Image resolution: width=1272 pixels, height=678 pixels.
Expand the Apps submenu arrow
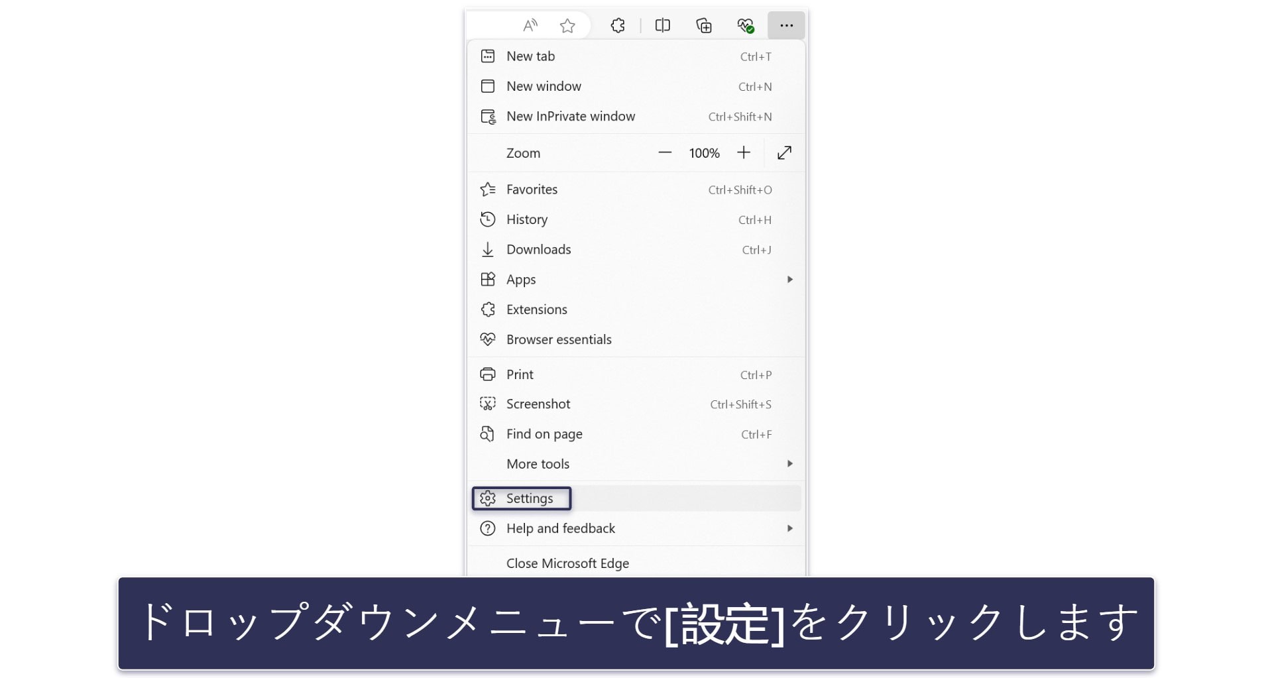coord(790,280)
